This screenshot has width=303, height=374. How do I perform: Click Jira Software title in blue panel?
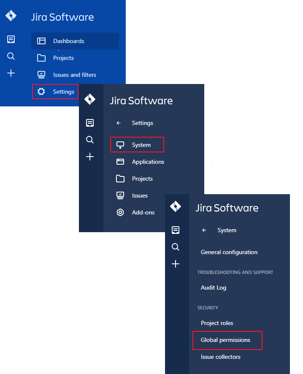(x=62, y=17)
